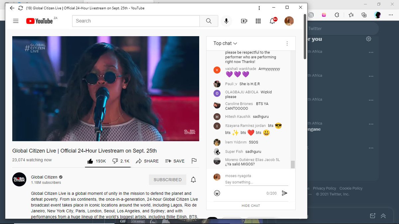
Task: Open Edge Favorites star icon
Action: [351, 15]
